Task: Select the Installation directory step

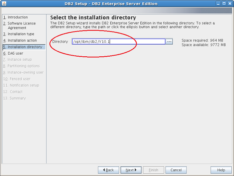Action: [x=25, y=47]
